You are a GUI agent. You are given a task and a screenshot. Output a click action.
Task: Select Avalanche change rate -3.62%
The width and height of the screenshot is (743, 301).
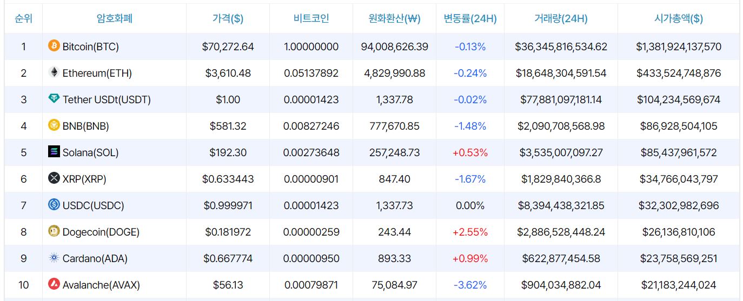(470, 285)
